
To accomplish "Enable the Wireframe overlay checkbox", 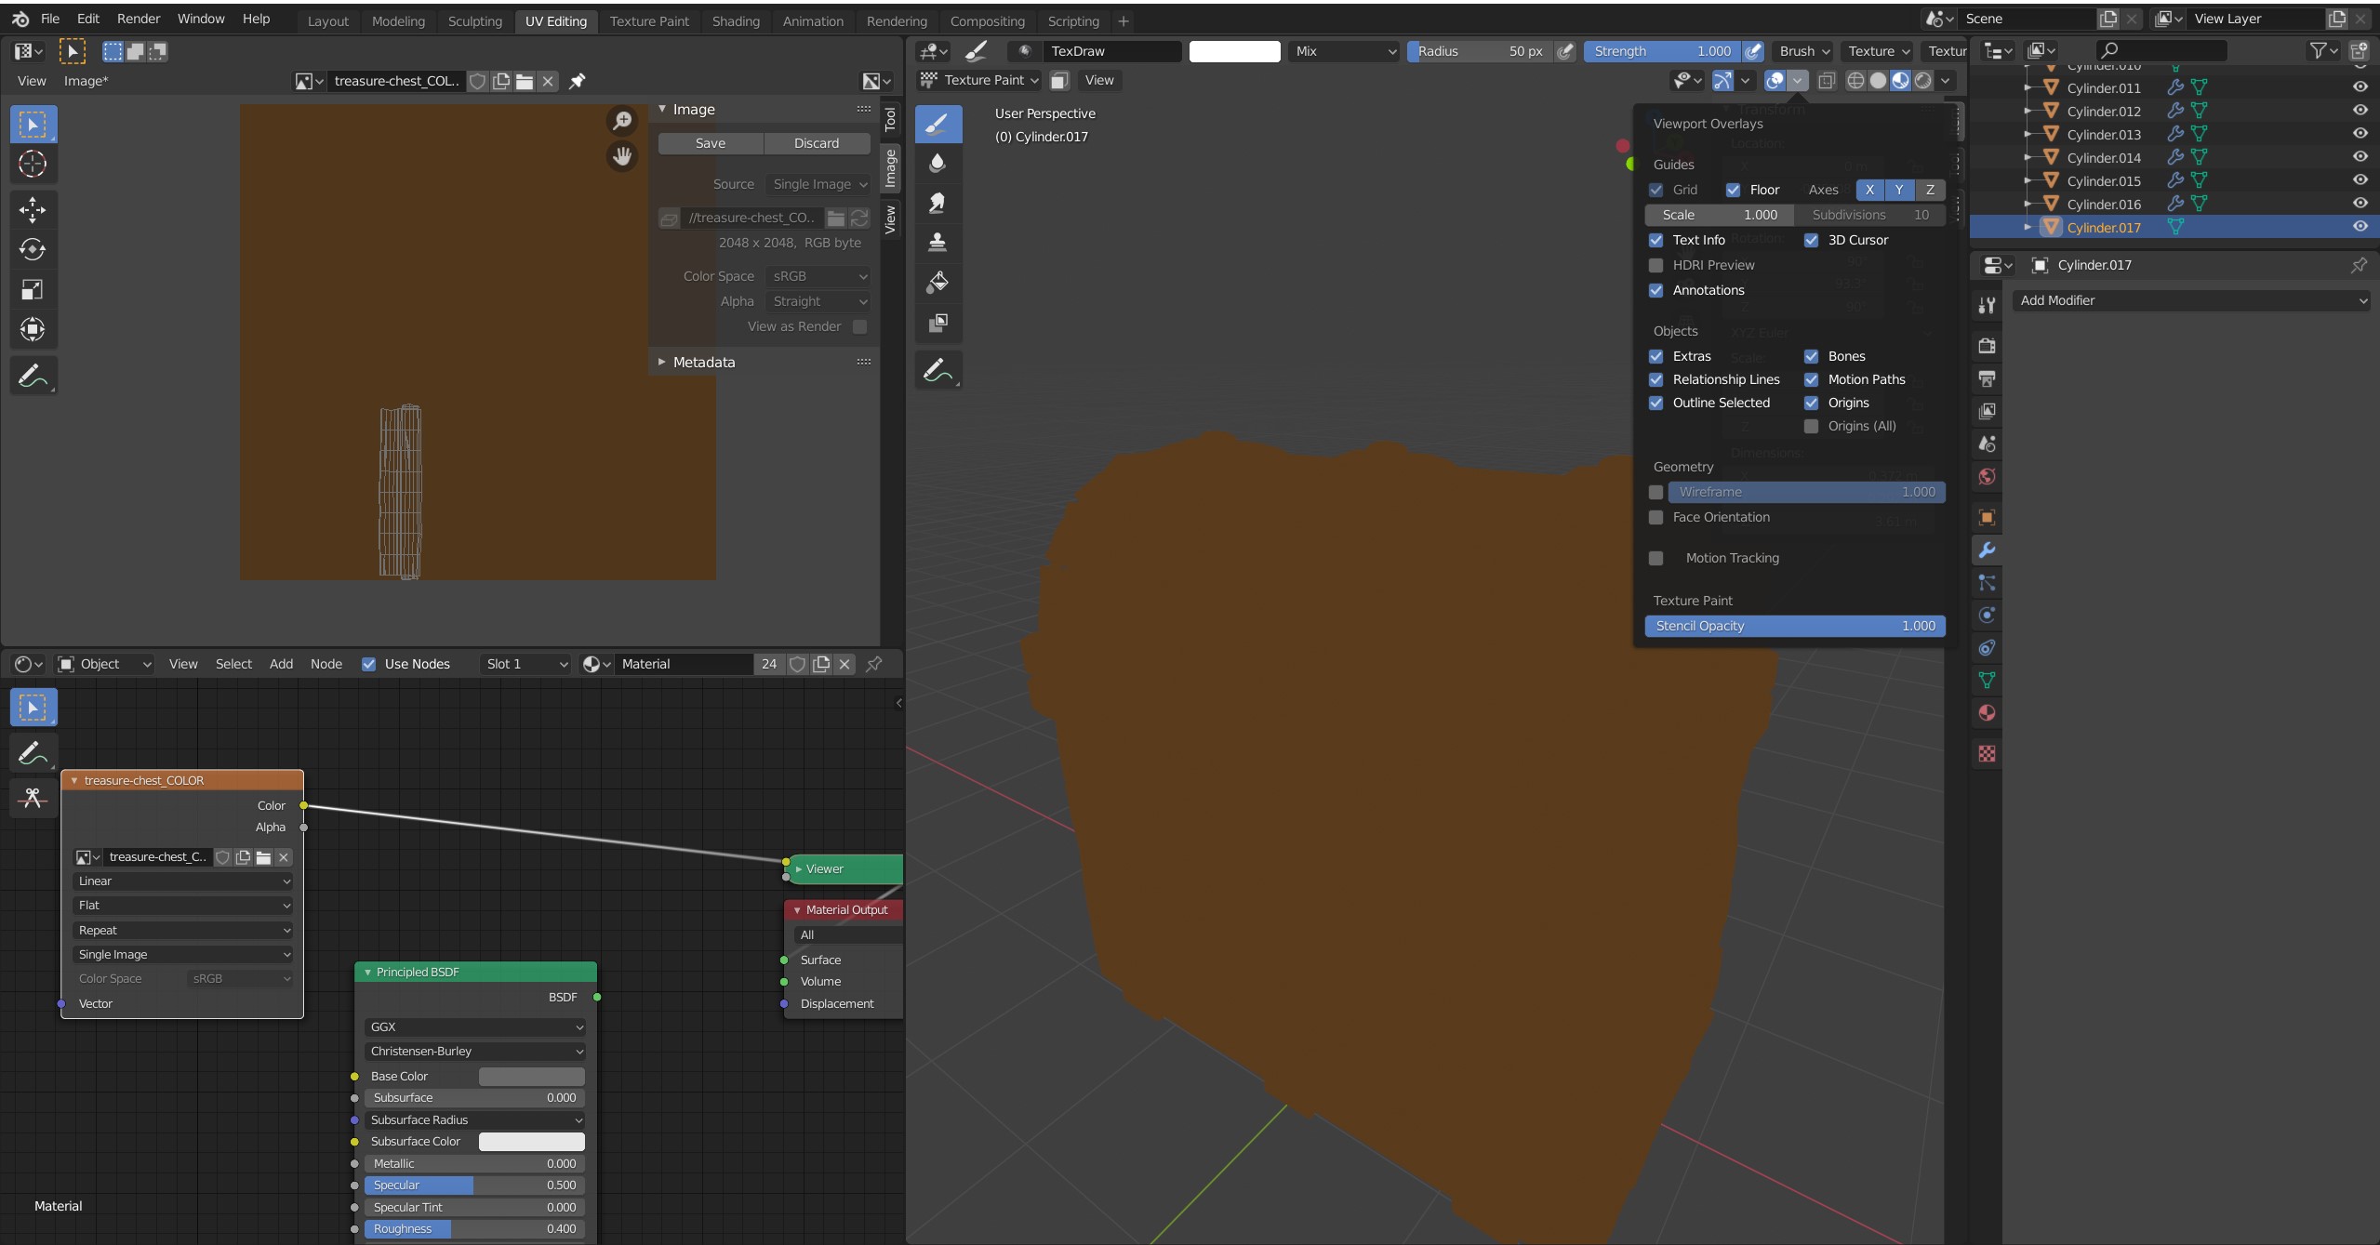I will [x=1655, y=492].
